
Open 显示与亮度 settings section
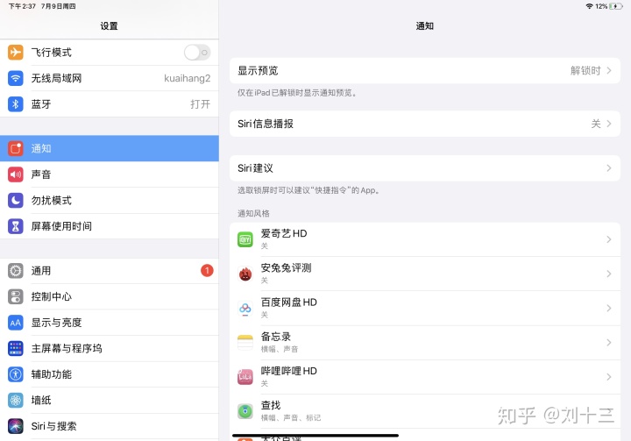click(x=109, y=323)
